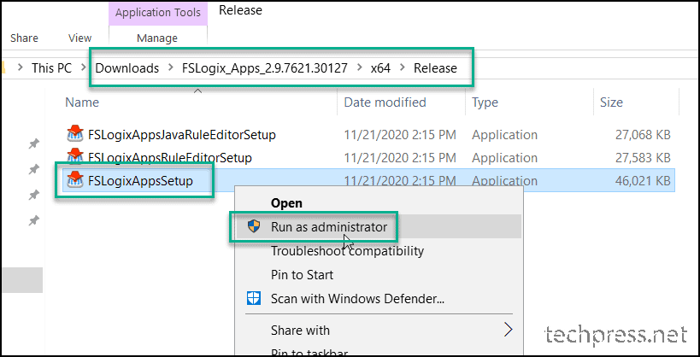Choose Open from the context menu

coord(286,203)
